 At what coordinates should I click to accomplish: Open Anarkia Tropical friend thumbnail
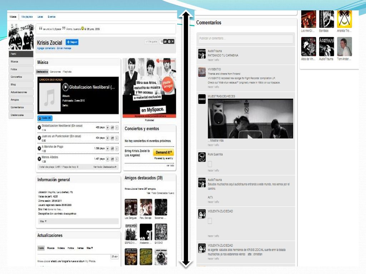click(x=344, y=19)
